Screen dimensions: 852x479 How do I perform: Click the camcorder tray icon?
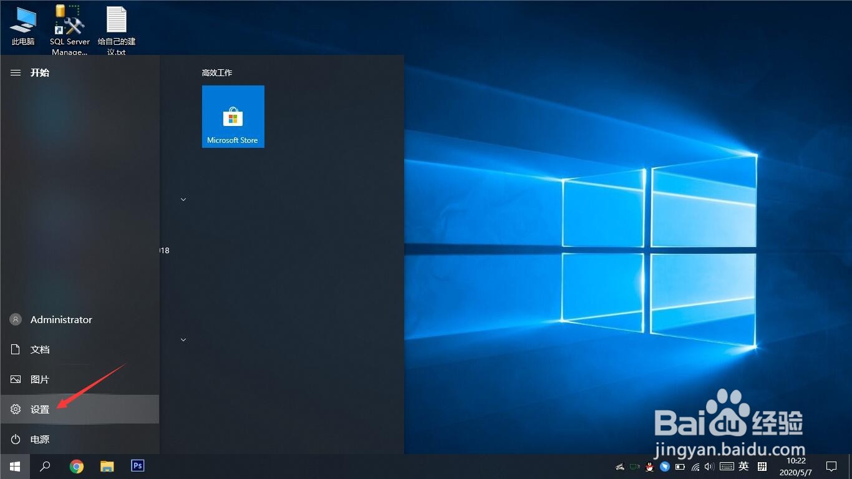tap(620, 467)
